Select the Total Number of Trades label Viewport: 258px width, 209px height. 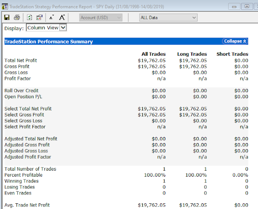tap(30, 169)
